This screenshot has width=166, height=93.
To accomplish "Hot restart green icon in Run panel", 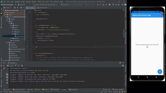I will [18, 66].
